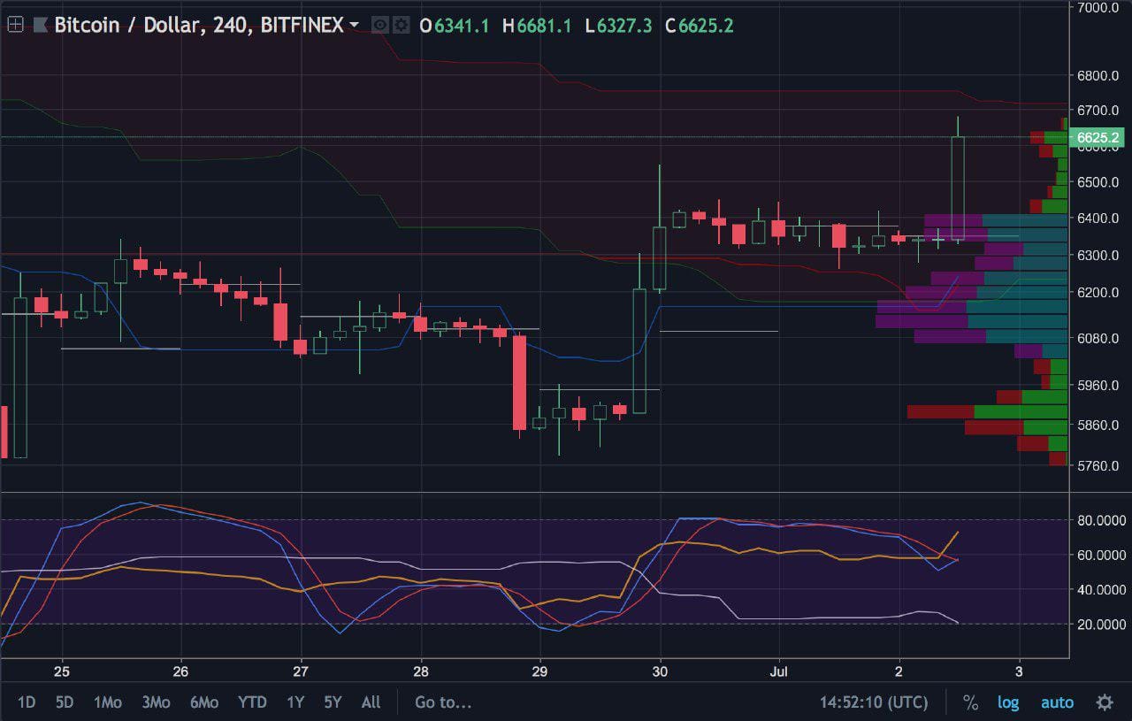
Task: Expand the dropdown arrow after BITFINEX
Action: click(x=355, y=25)
